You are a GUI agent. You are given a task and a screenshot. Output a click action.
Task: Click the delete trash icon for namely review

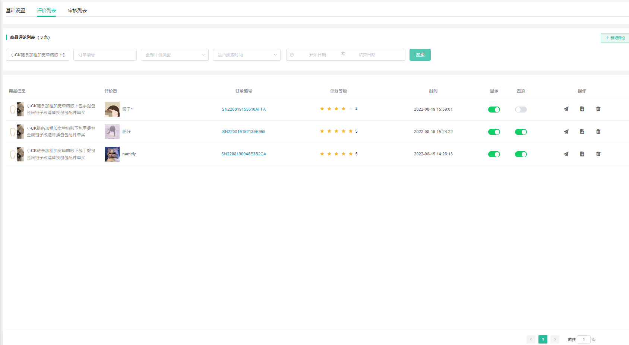point(598,154)
